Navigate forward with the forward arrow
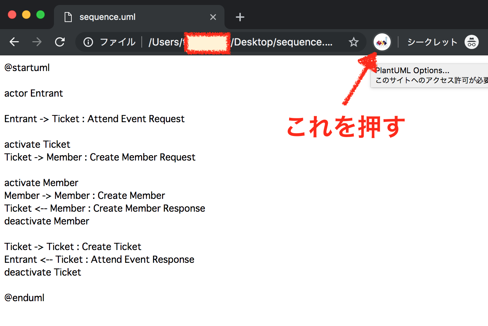Image resolution: width=488 pixels, height=326 pixels. click(x=37, y=42)
